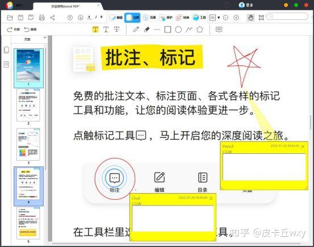
Task: Select the Line drawing tool
Action: pyautogui.click(x=157, y=30)
